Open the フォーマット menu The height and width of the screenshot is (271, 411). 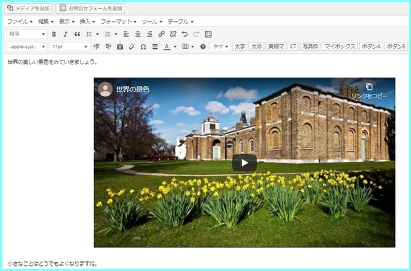[x=118, y=21]
